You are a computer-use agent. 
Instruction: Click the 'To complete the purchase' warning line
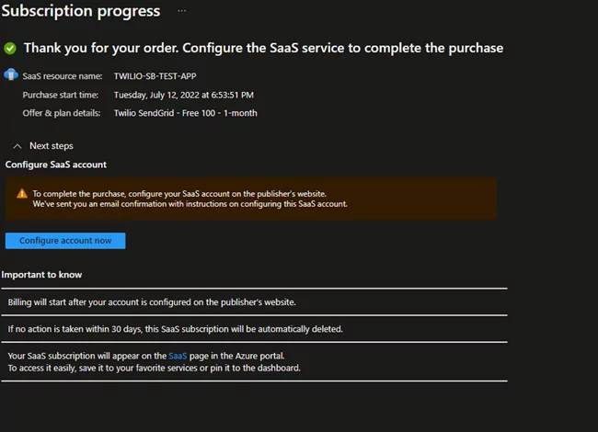pyautogui.click(x=179, y=194)
